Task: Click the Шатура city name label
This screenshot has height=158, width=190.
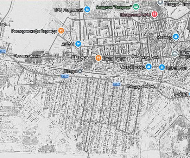Action: (x=80, y=57)
